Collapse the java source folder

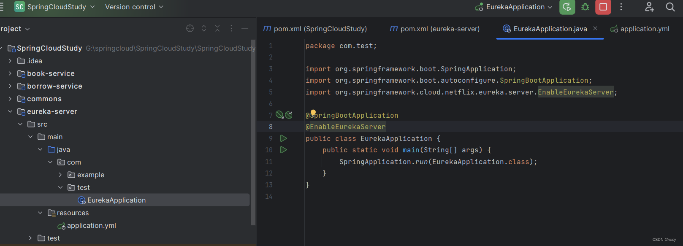pos(40,149)
